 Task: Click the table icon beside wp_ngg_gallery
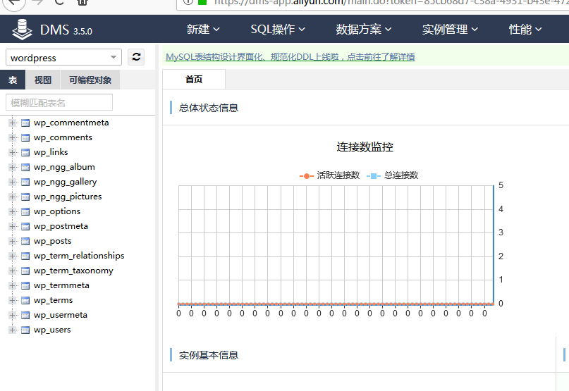point(25,182)
